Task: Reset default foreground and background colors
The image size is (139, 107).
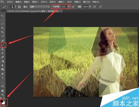Action: tap(1, 98)
